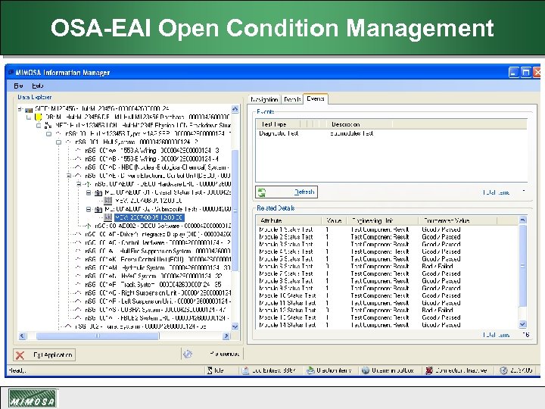The width and height of the screenshot is (545, 409).
Task: Click the grid icon under Overall Status Test
Action: [108, 201]
